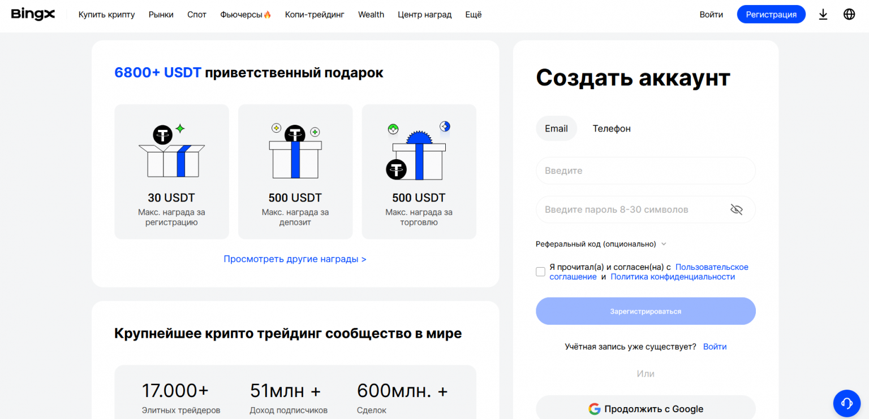Open the language globe icon

[849, 15]
